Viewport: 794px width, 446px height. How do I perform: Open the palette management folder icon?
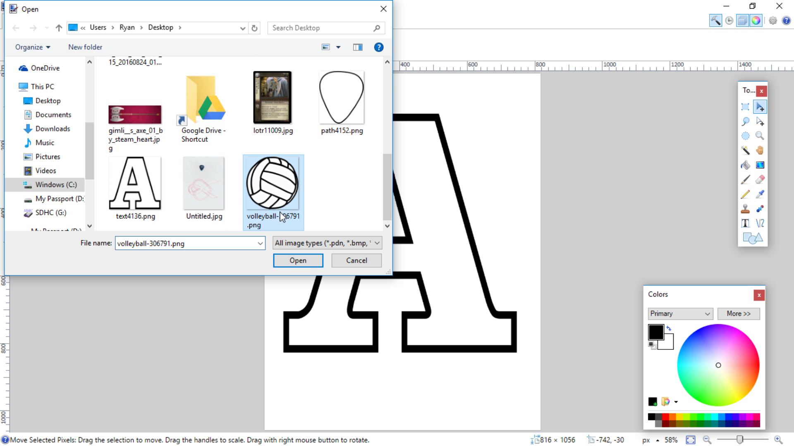(x=665, y=401)
